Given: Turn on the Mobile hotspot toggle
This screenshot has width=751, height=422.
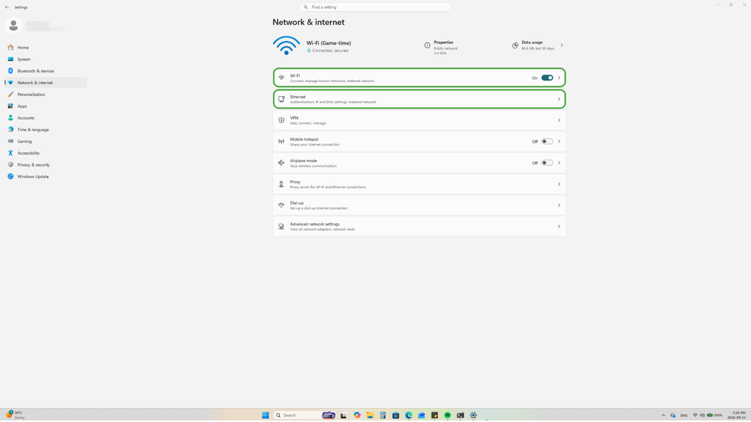Looking at the screenshot, I should (547, 141).
